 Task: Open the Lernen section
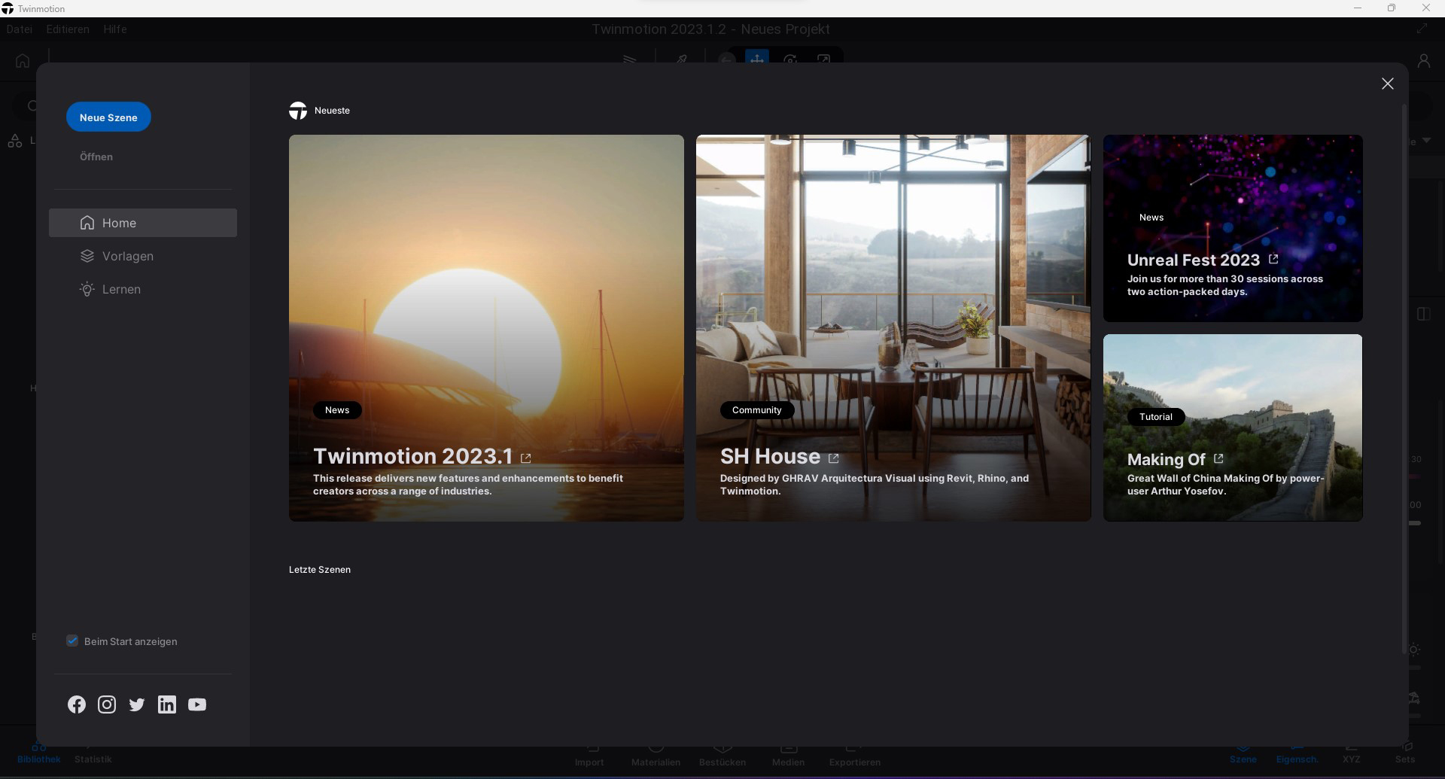[x=121, y=289]
